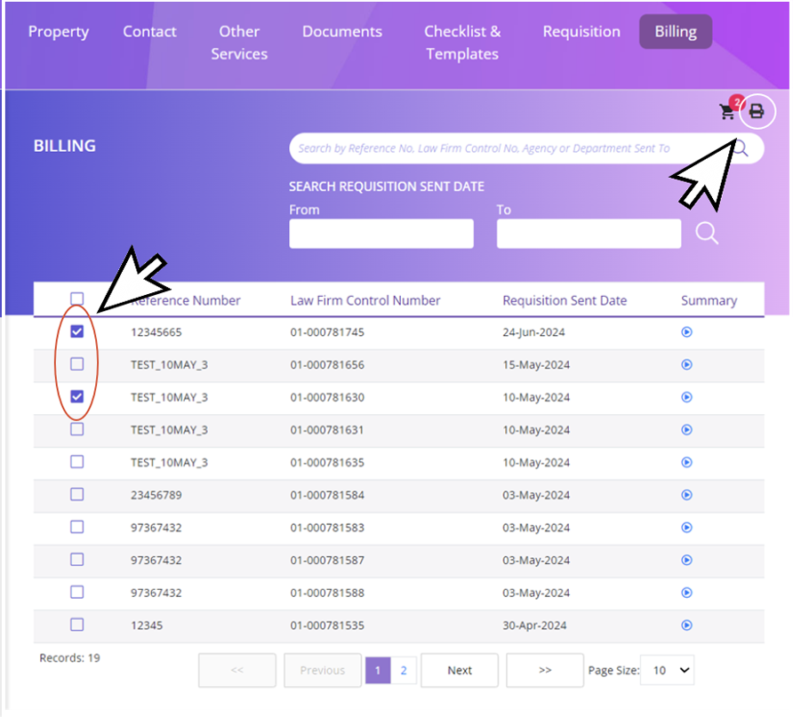Viewport: 793px width, 717px height.
Task: Switch to the Documents tab
Action: coord(341,32)
